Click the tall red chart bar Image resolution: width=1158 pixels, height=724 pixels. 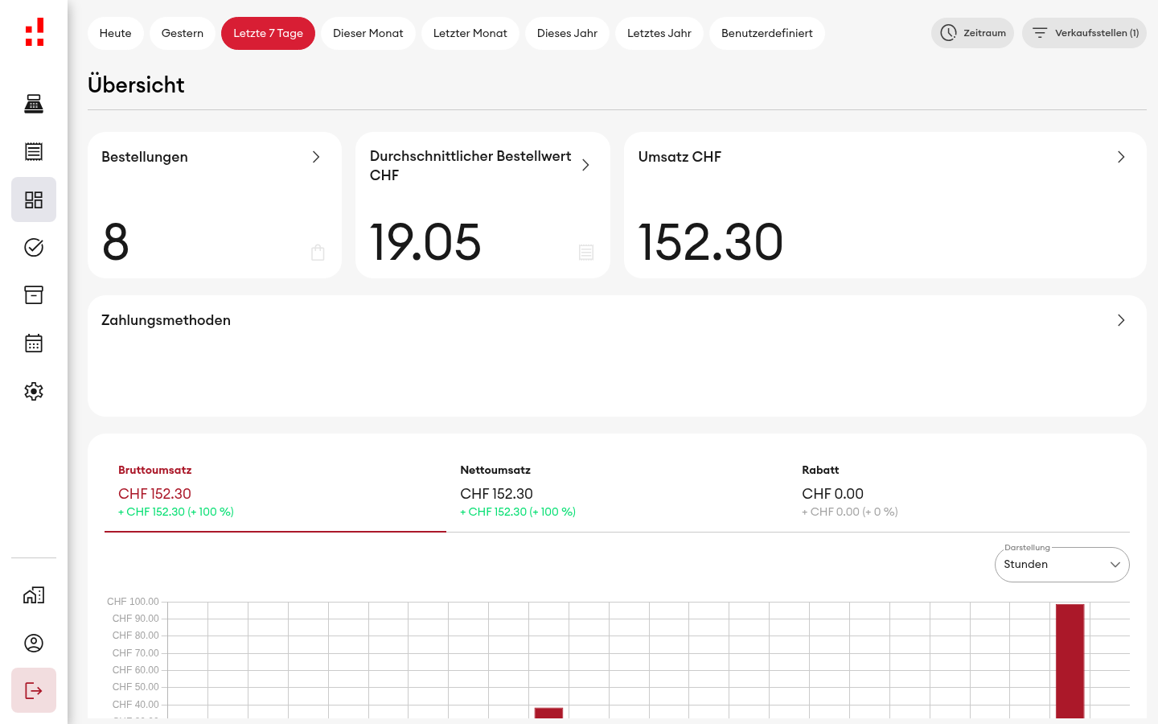1070,660
